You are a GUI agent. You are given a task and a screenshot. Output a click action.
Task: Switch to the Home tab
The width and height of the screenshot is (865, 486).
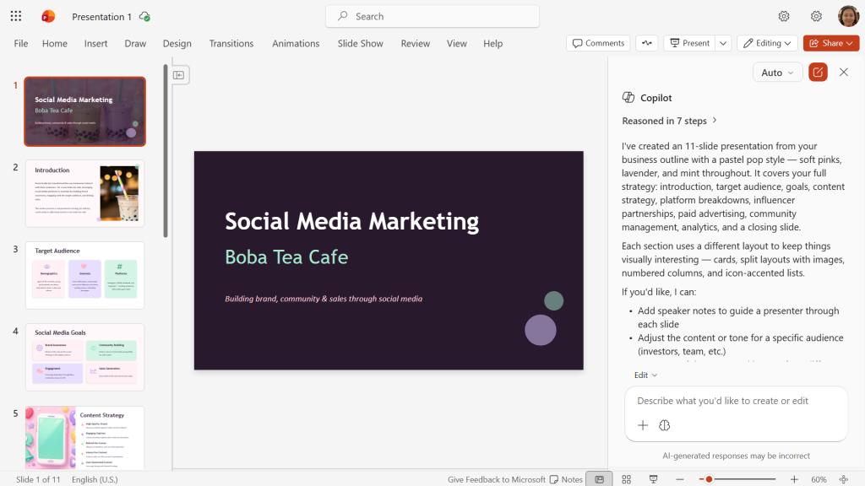click(x=55, y=43)
